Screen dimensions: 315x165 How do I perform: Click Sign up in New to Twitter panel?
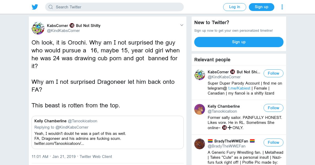[239, 42]
